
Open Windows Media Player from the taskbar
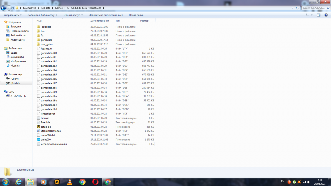(44, 182)
